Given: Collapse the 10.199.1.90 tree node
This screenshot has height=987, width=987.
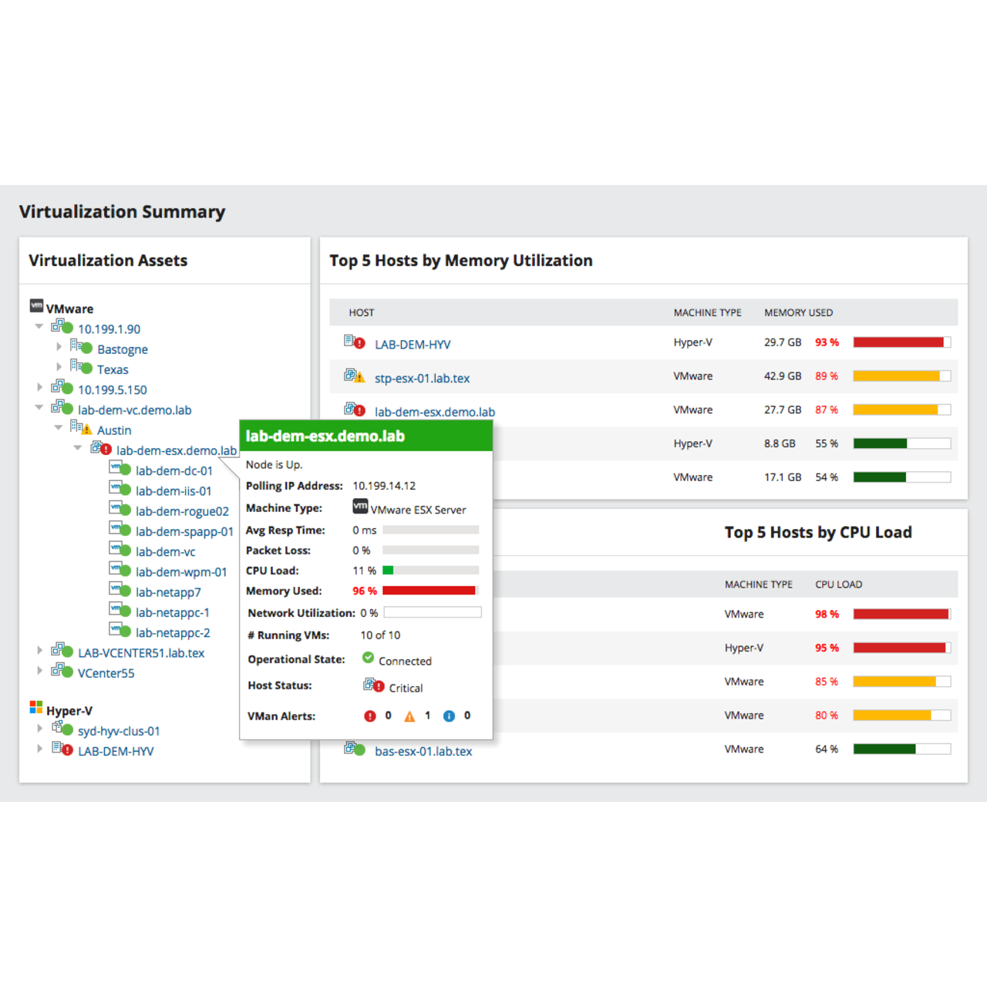Looking at the screenshot, I should (39, 327).
